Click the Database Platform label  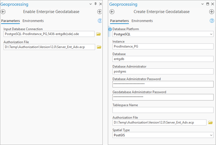[126, 29]
